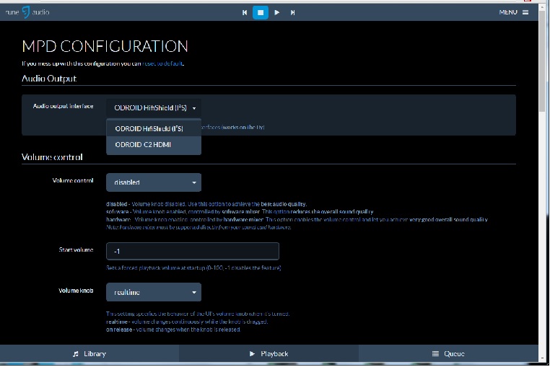Focus the Start volume input field

pos(193,251)
